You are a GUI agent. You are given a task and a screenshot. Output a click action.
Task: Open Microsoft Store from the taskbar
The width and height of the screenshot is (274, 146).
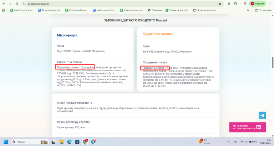coord(77,142)
